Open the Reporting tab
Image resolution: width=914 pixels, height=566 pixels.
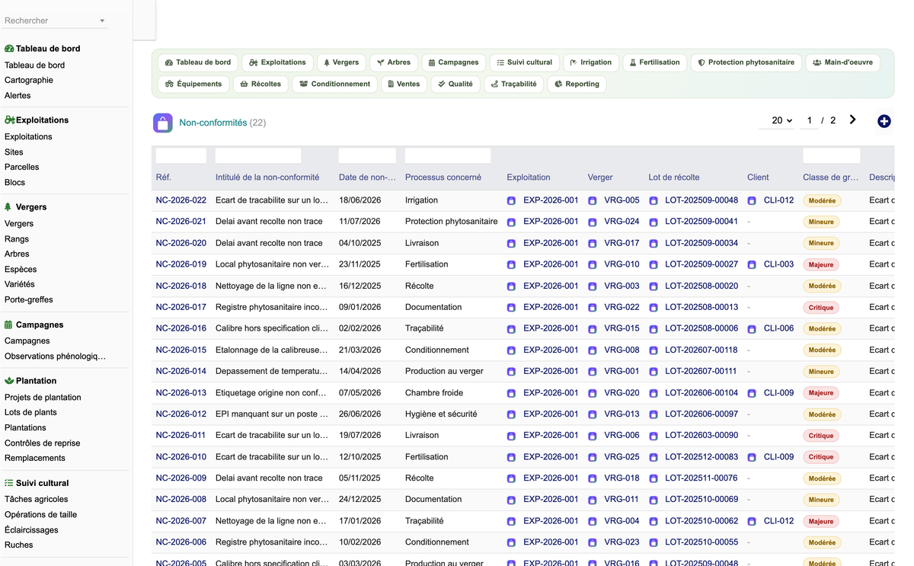[577, 84]
